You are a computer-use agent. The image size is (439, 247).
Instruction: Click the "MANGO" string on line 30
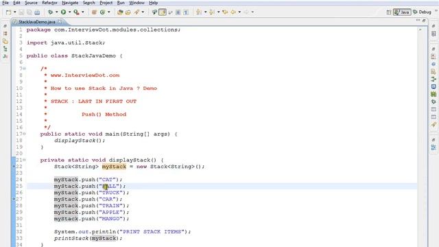click(x=110, y=219)
